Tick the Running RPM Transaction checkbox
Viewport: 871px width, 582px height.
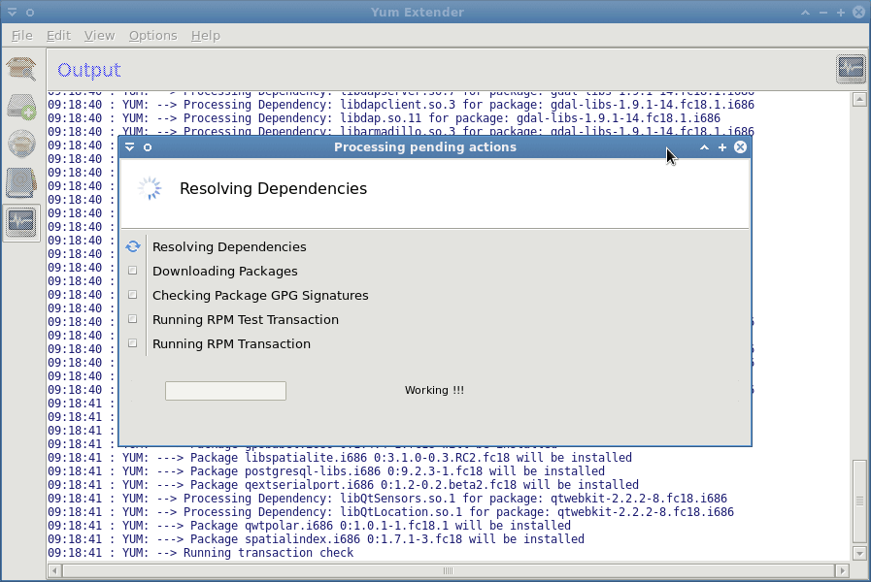point(132,343)
